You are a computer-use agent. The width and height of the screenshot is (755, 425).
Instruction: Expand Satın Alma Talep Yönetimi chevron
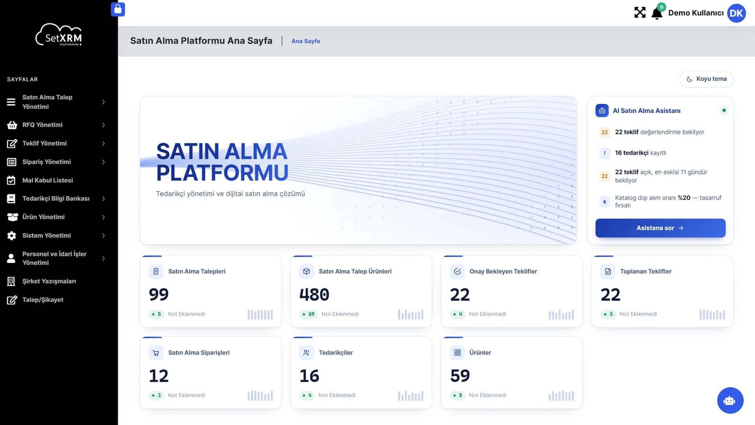coord(103,102)
